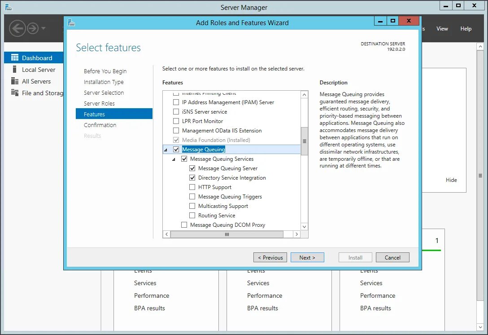
Task: Click the Next button
Action: tap(307, 257)
